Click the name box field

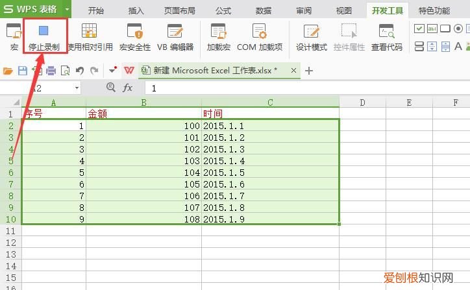pos(36,88)
